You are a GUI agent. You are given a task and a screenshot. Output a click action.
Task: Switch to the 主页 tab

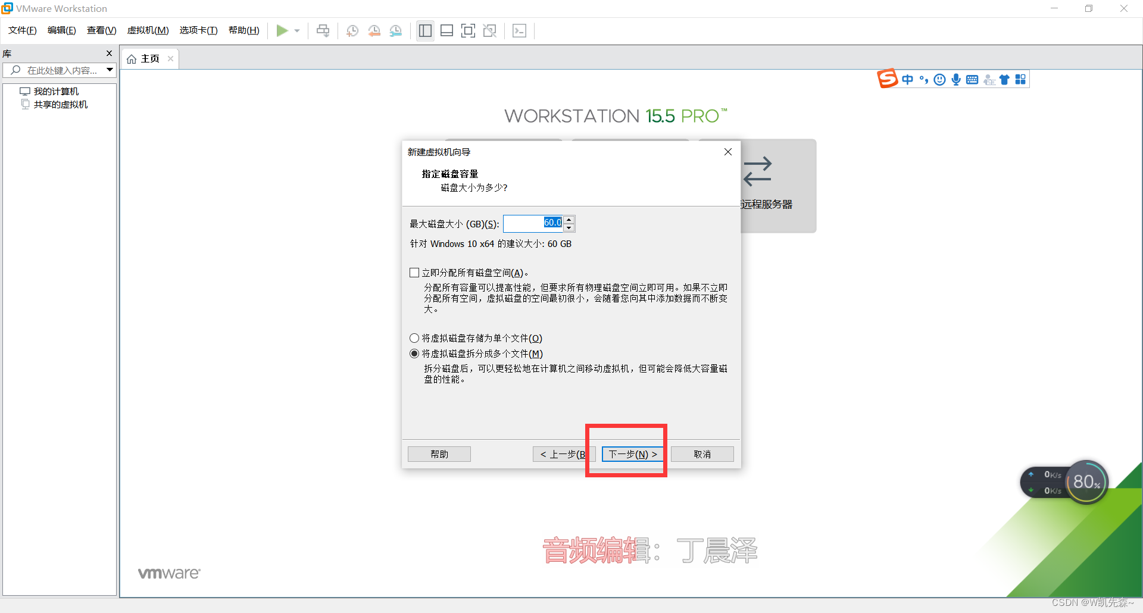click(150, 58)
